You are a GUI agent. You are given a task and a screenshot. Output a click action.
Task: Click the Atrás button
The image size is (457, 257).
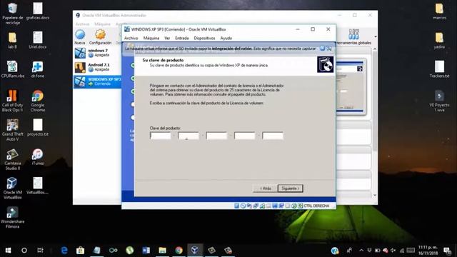click(x=265, y=188)
